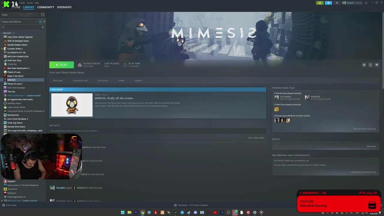Open 'MIMESIS, finally off the screen.' news
The width and height of the screenshot is (384, 216).
[114, 98]
